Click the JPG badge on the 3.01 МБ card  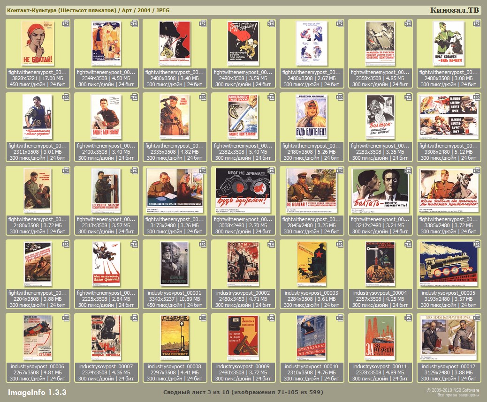click(x=66, y=97)
